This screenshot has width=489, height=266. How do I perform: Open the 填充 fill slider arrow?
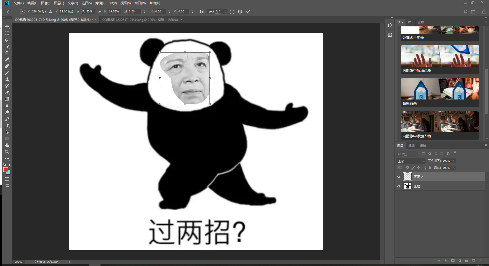[x=454, y=168]
